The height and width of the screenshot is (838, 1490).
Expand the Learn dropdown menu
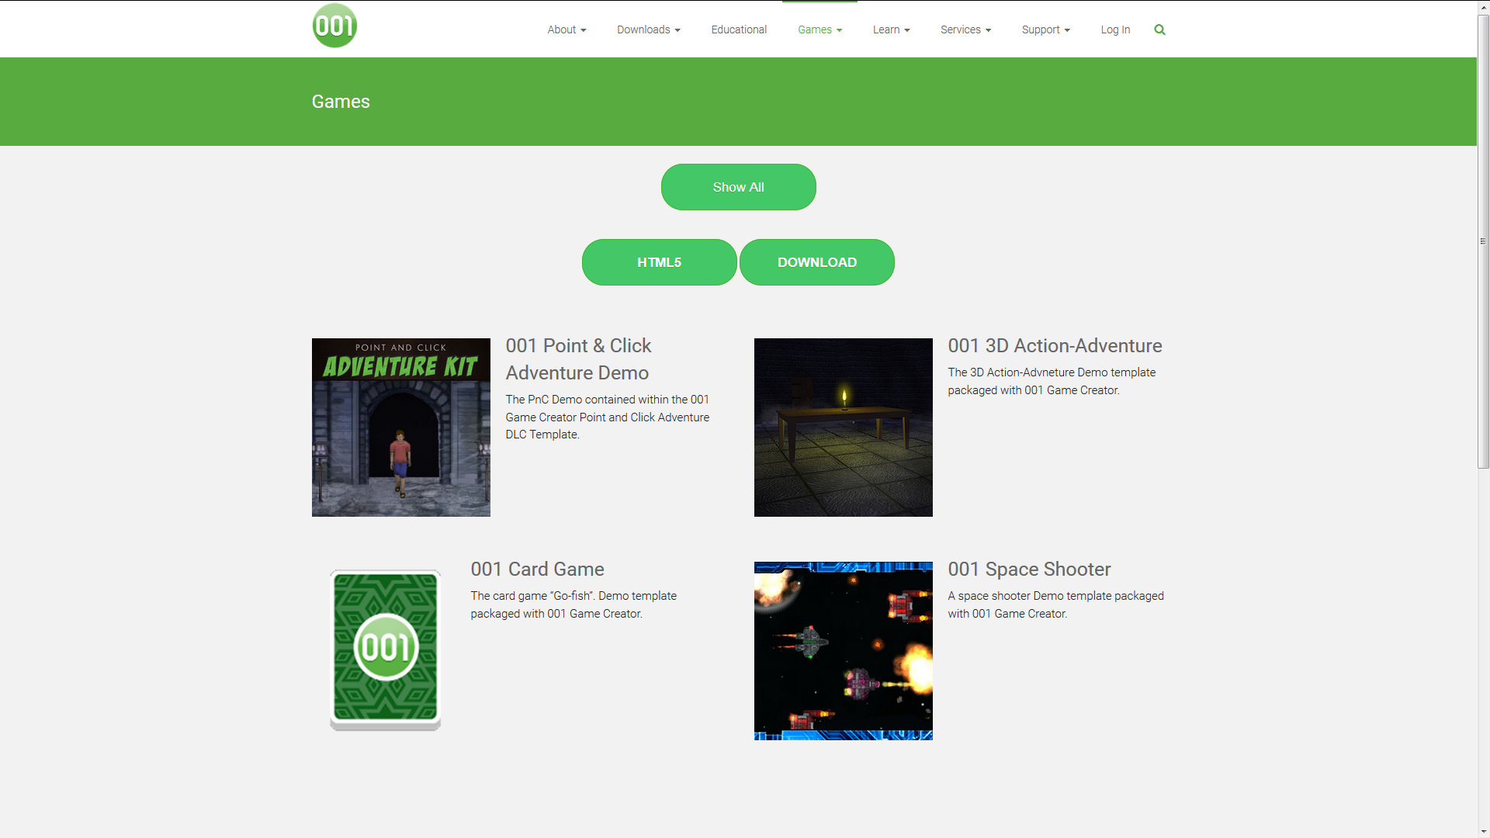(x=891, y=29)
